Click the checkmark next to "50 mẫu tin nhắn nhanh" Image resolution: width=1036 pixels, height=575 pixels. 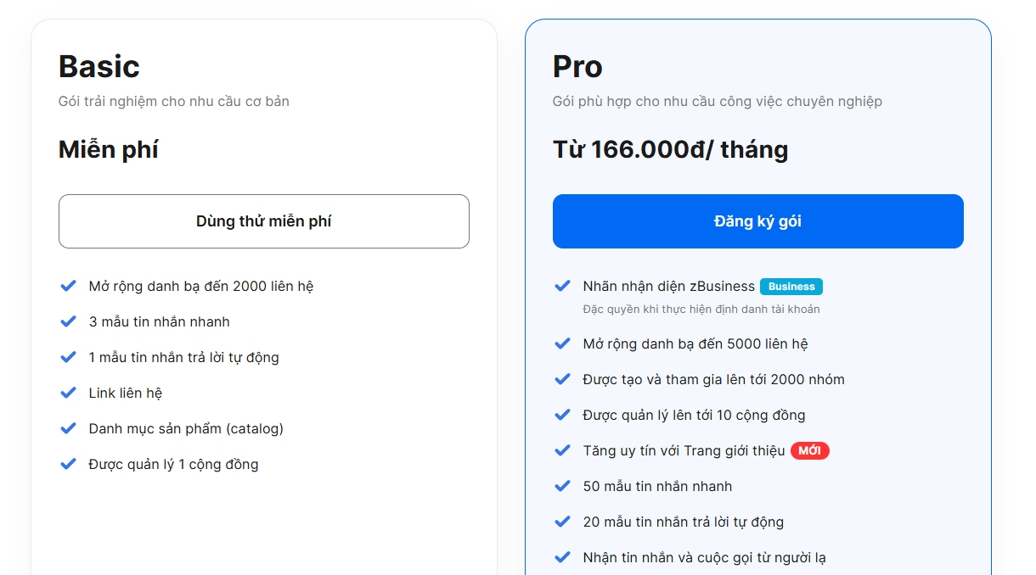pos(562,486)
